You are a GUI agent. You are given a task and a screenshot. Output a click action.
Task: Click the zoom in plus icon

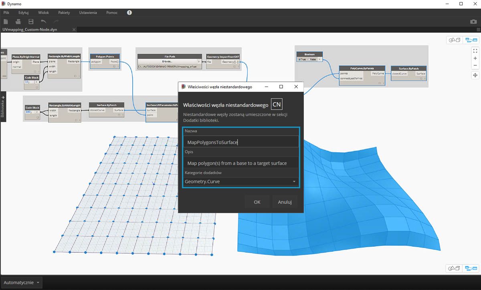click(x=475, y=58)
